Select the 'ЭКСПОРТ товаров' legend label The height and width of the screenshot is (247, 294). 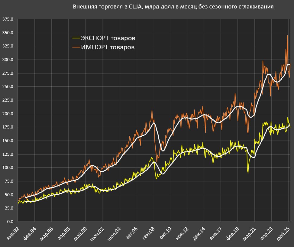click(108, 38)
